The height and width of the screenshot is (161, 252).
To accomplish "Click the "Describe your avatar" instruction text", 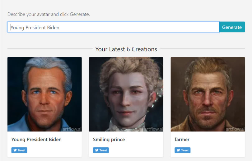I will [49, 14].
